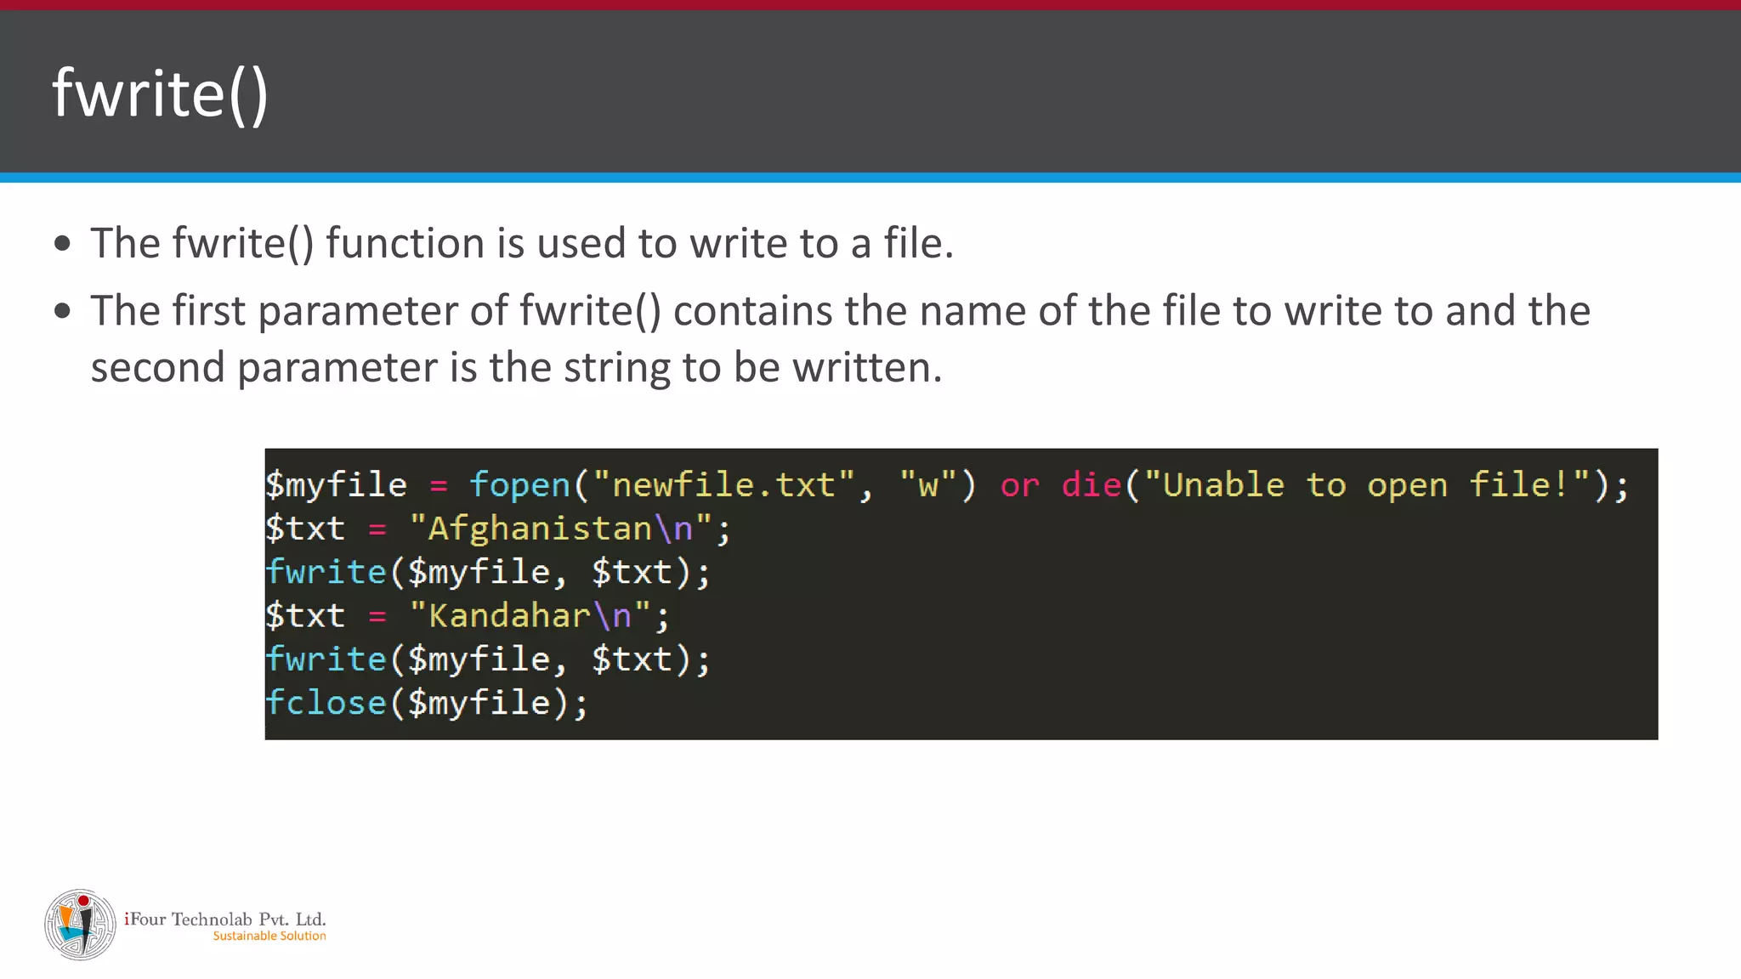1741x979 pixels.
Task: Click the blue divider bar under header
Action: 870,178
